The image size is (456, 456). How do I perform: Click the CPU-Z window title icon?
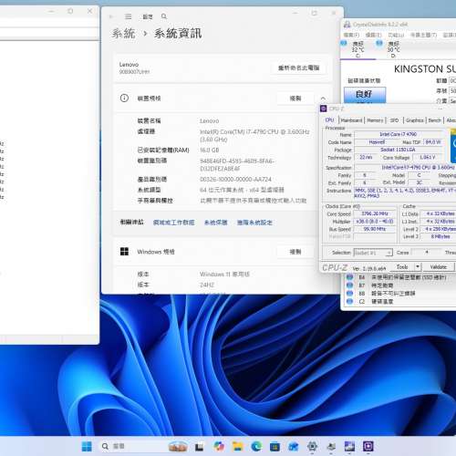[x=324, y=109]
